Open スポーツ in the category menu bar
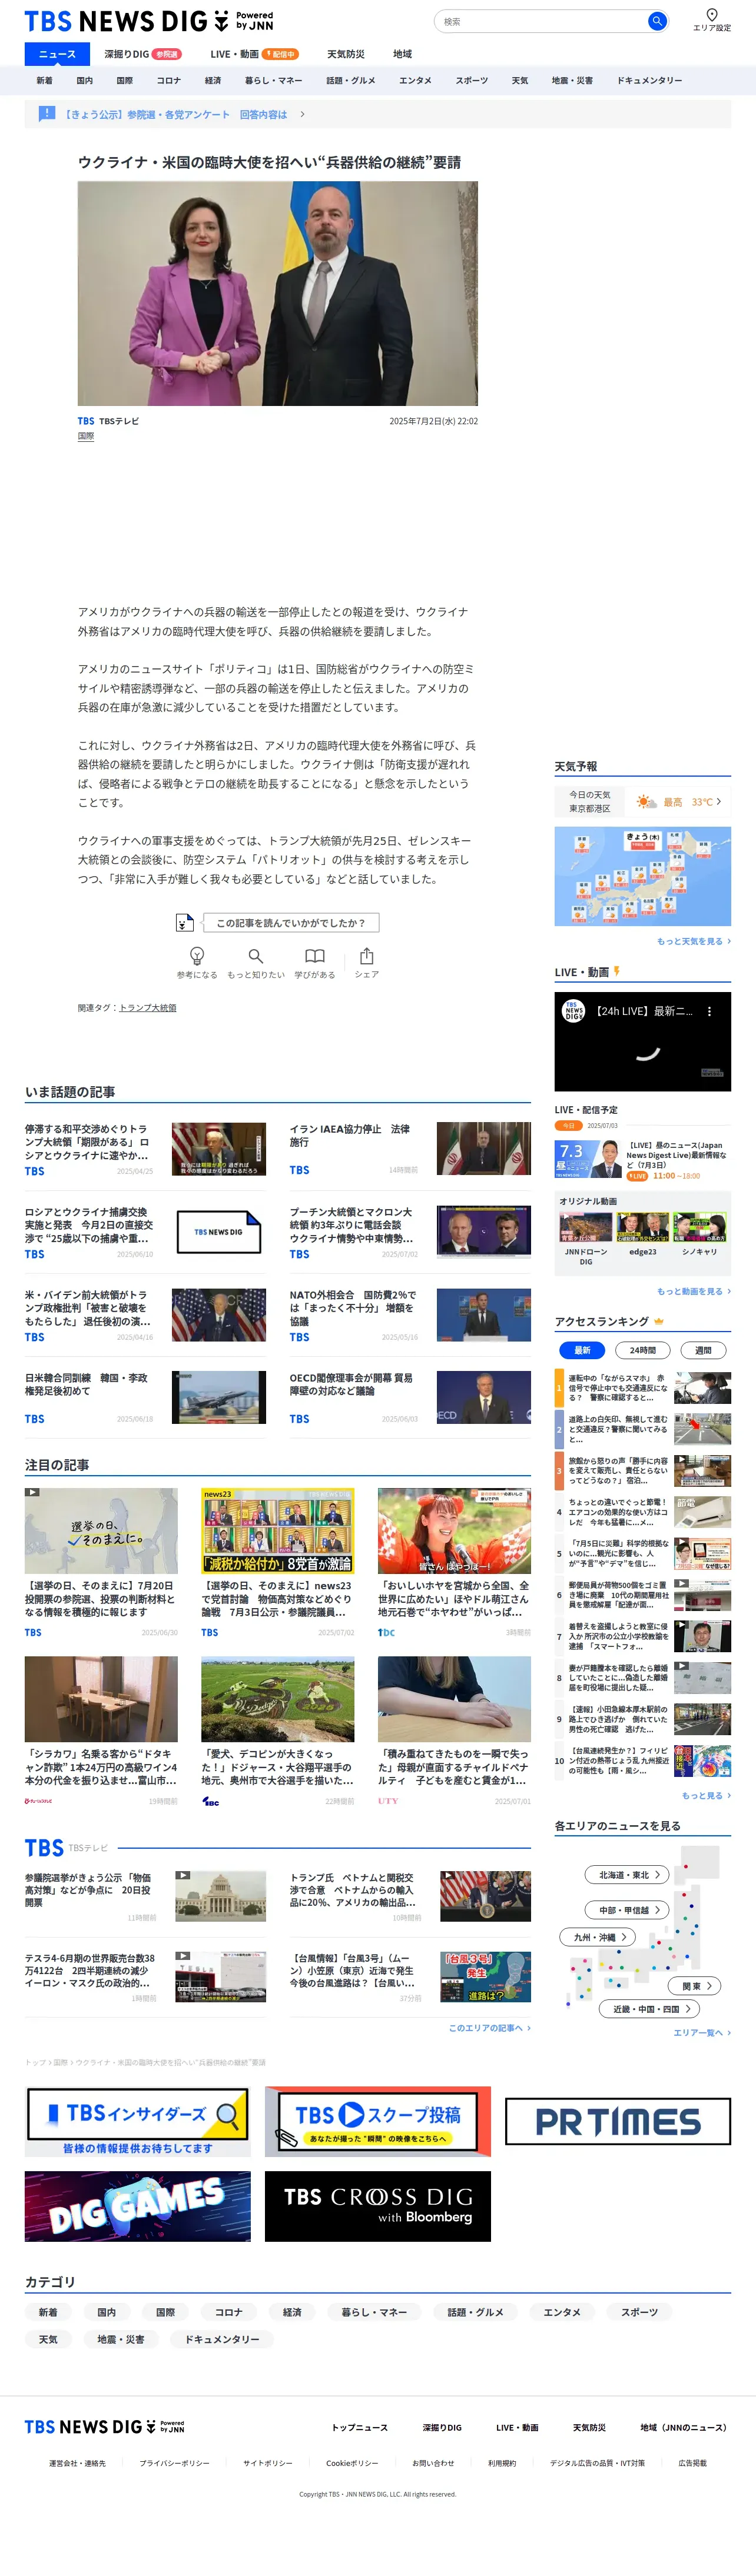Viewport: 756px width, 2576px height. tap(471, 80)
